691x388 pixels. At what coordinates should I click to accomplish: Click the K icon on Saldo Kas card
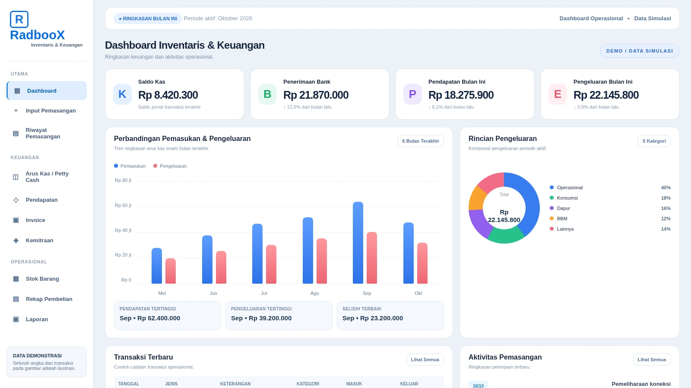(x=122, y=94)
